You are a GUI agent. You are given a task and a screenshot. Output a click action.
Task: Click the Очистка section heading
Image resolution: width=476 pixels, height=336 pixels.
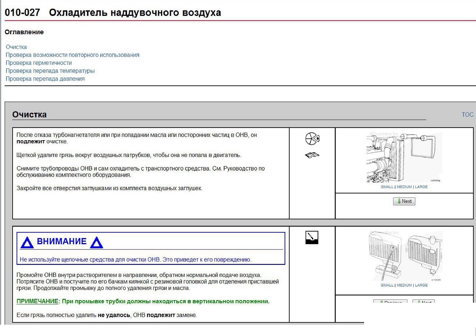pos(29,115)
